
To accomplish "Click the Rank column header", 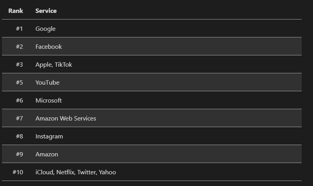I will (16, 11).
